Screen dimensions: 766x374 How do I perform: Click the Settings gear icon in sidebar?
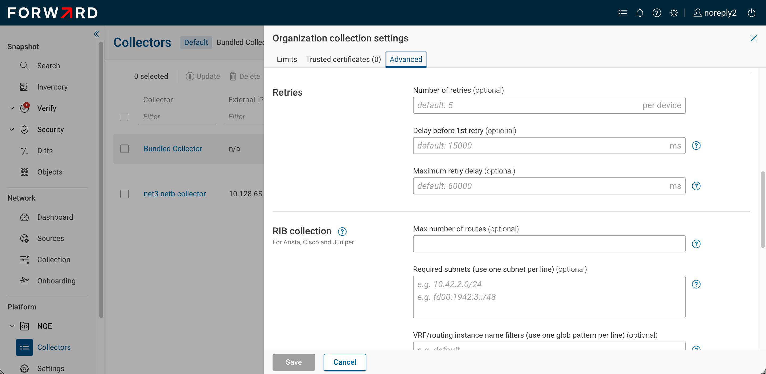pyautogui.click(x=24, y=368)
